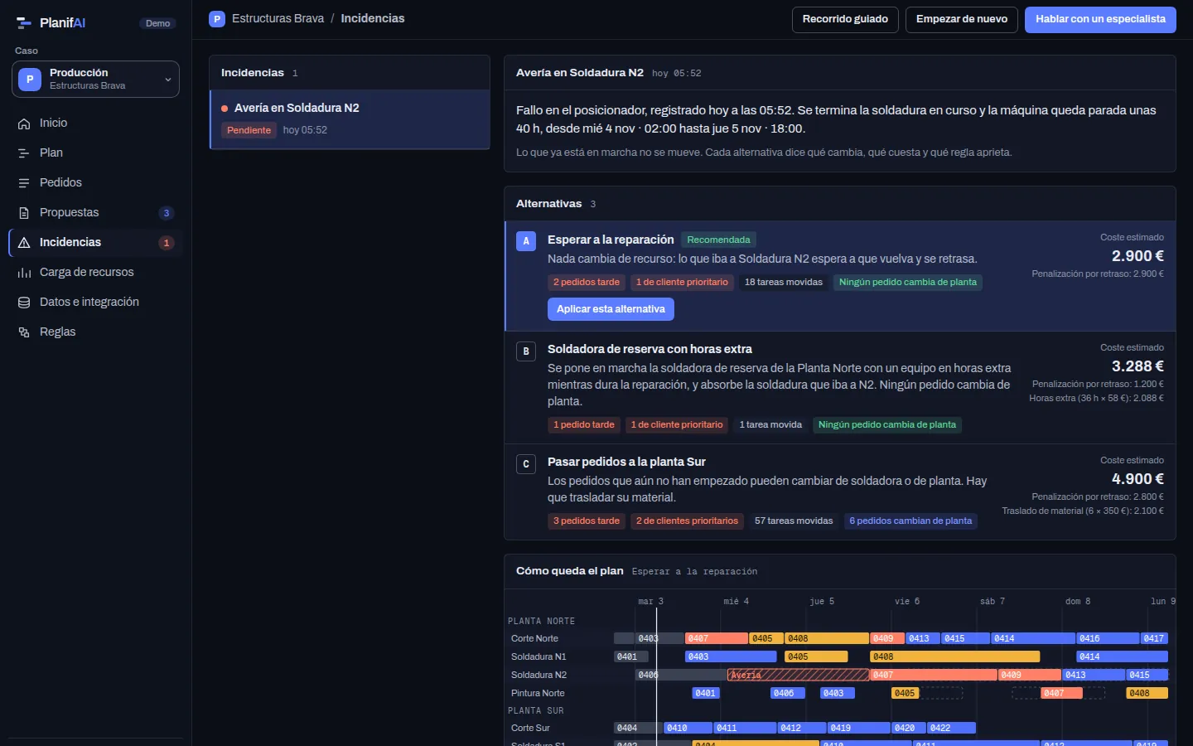This screenshot has height=746, width=1193.
Task: Click the '18 tareas movidas' tag
Action: 784,282
